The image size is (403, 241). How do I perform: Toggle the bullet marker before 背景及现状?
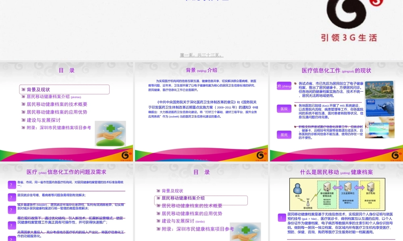click(x=23, y=90)
